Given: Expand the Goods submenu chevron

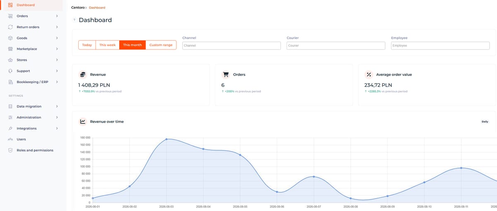Looking at the screenshot, I should point(57,38).
